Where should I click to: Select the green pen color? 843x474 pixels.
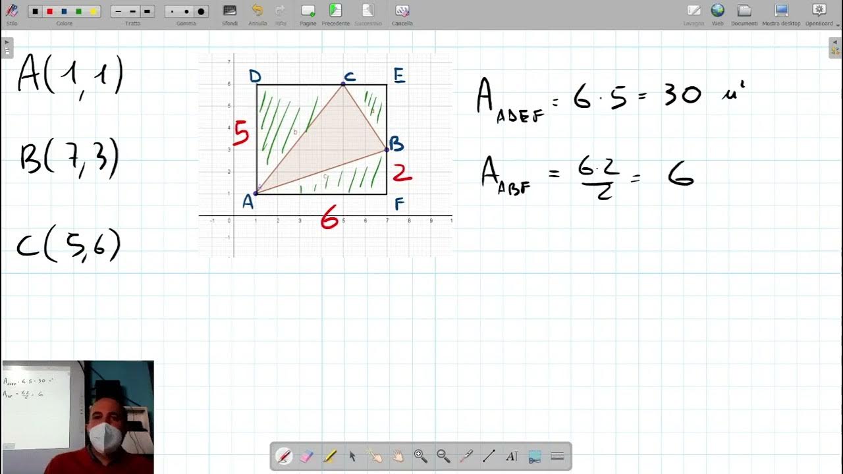pos(78,12)
